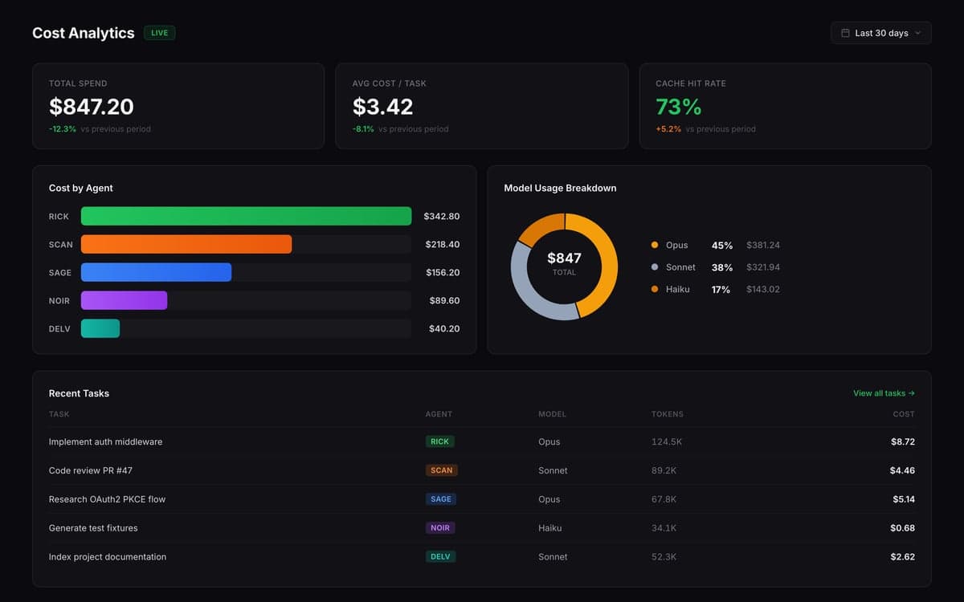Select the Total Spend summary card

click(178, 105)
